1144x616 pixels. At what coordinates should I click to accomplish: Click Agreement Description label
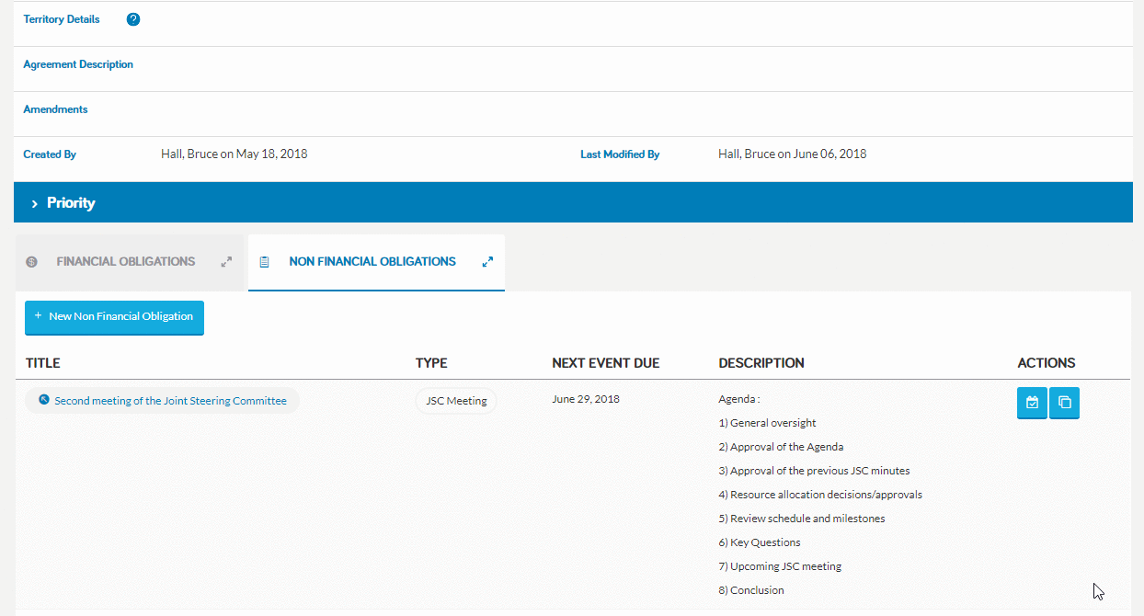pyautogui.click(x=78, y=64)
